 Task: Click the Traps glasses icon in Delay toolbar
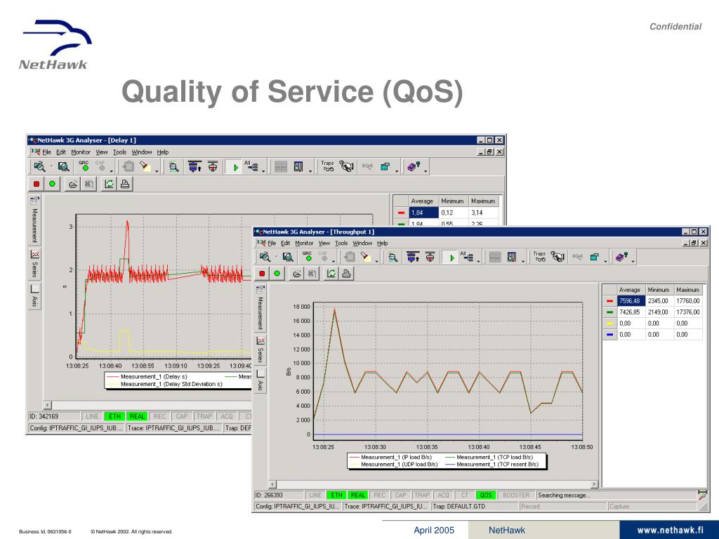point(327,166)
